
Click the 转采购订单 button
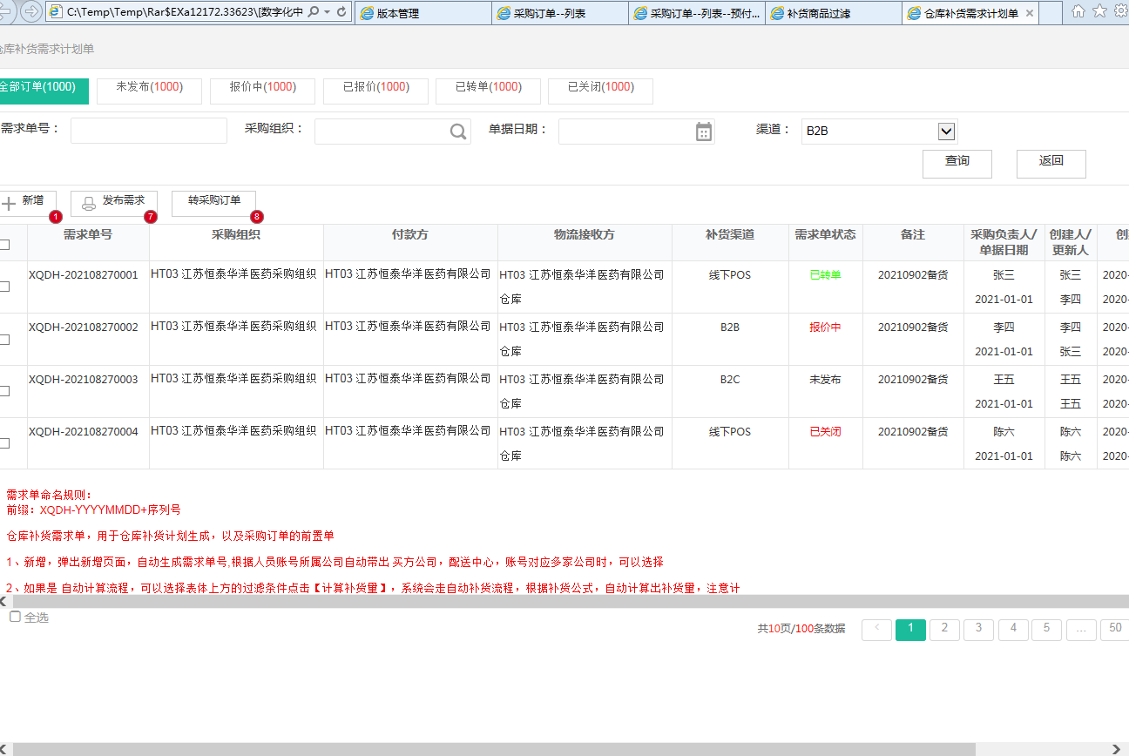click(x=214, y=204)
